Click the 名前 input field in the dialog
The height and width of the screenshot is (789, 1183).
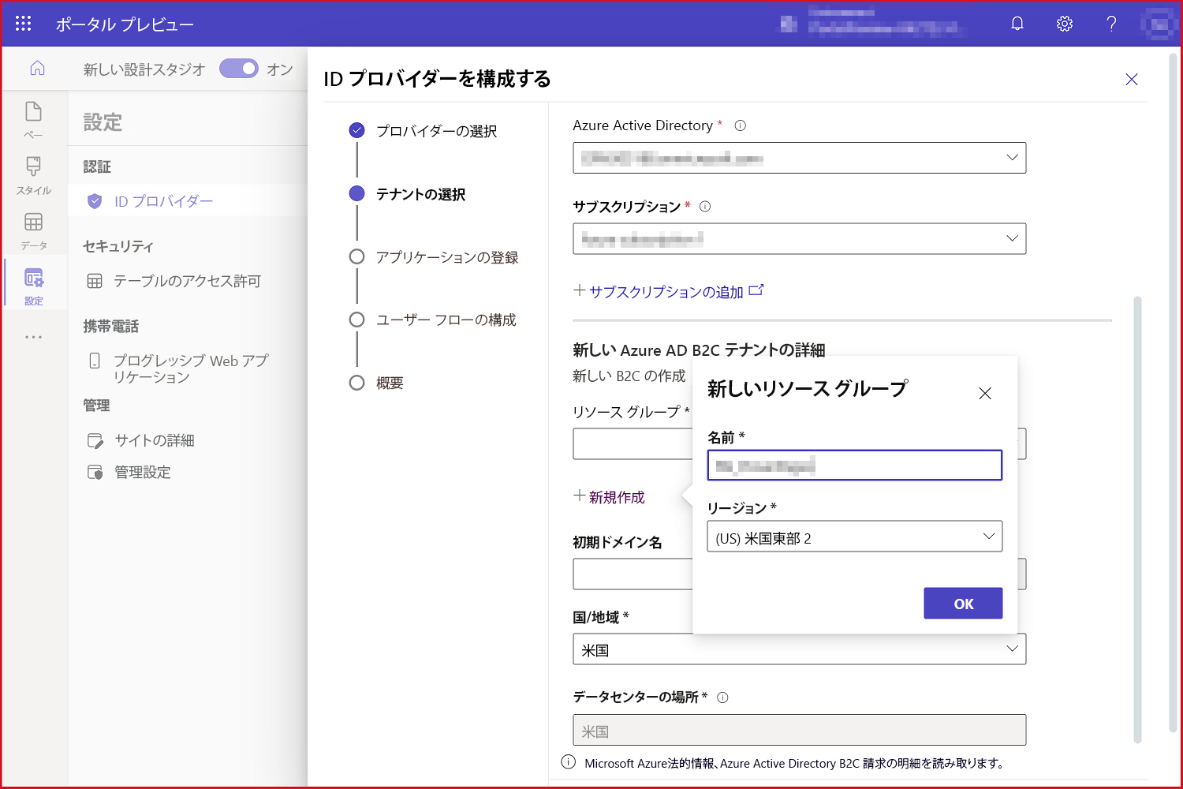(x=854, y=465)
